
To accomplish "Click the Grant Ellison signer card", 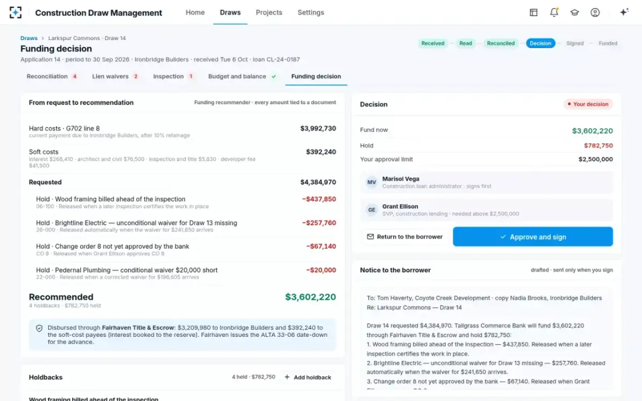I will tap(487, 210).
